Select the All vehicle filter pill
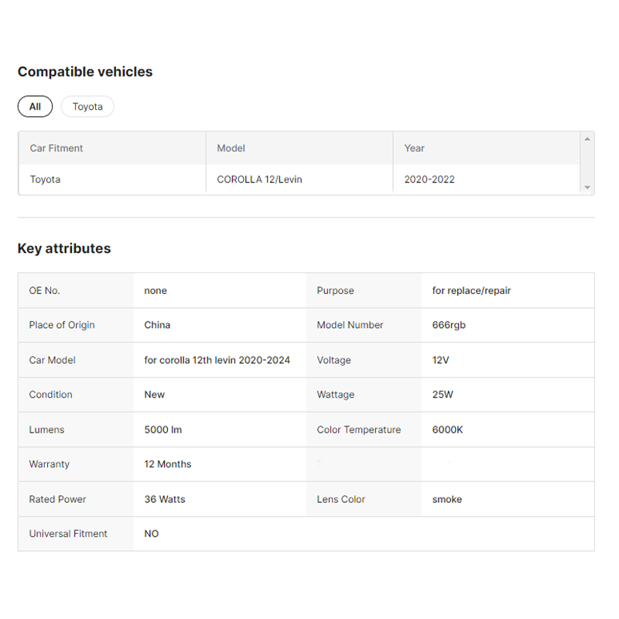Image resolution: width=619 pixels, height=619 pixels. tap(35, 107)
